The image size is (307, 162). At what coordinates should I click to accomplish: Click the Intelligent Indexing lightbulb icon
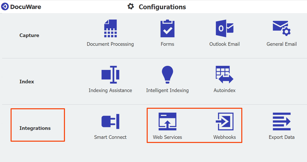pyautogui.click(x=167, y=75)
